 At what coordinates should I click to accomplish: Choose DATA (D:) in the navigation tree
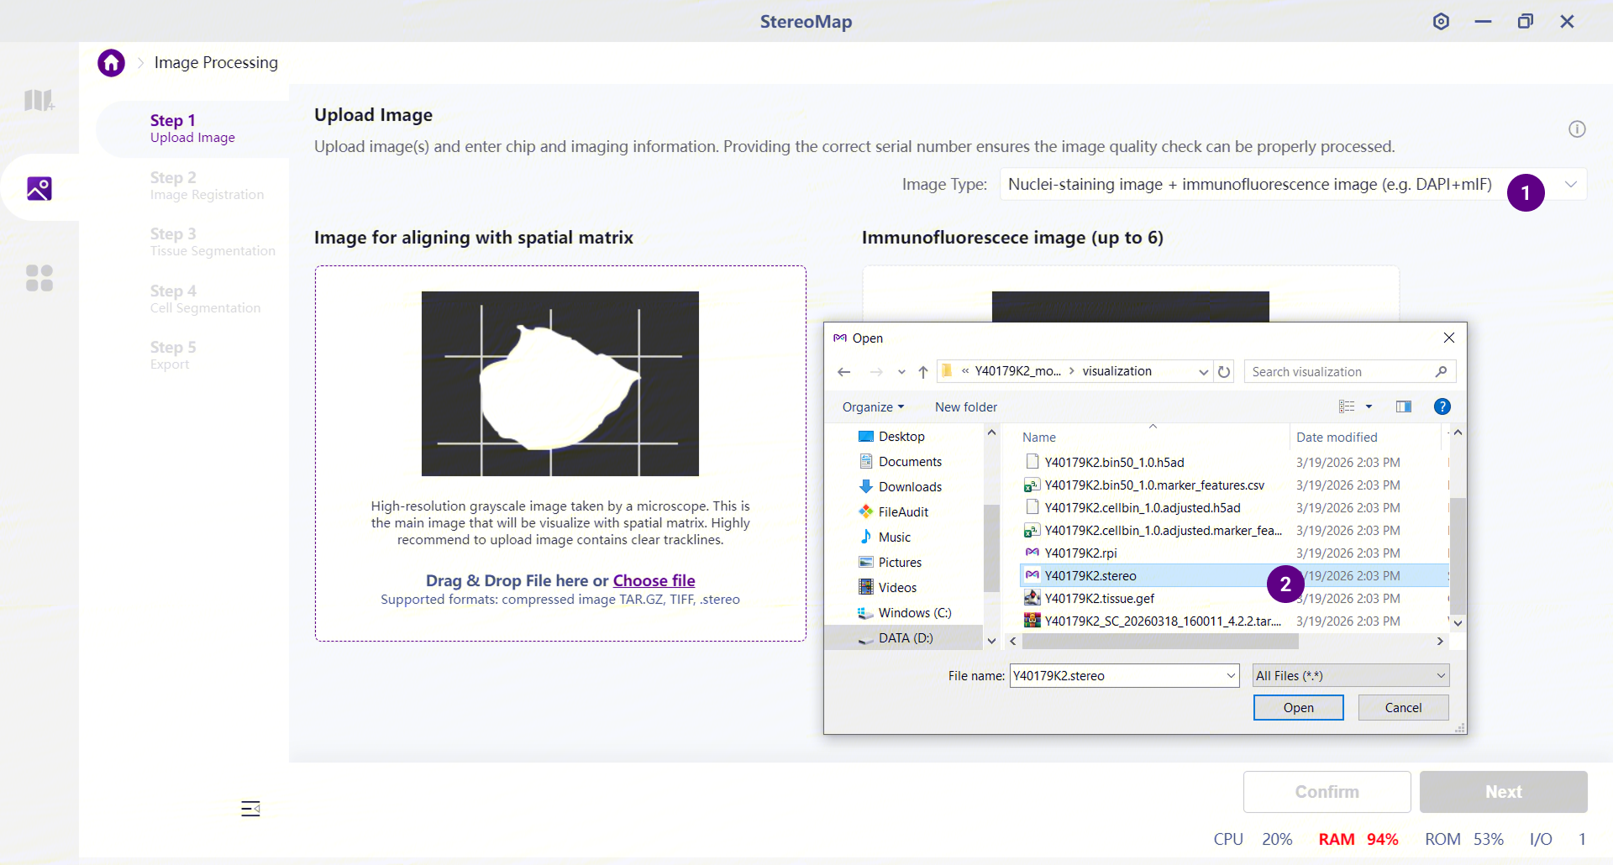click(x=906, y=638)
